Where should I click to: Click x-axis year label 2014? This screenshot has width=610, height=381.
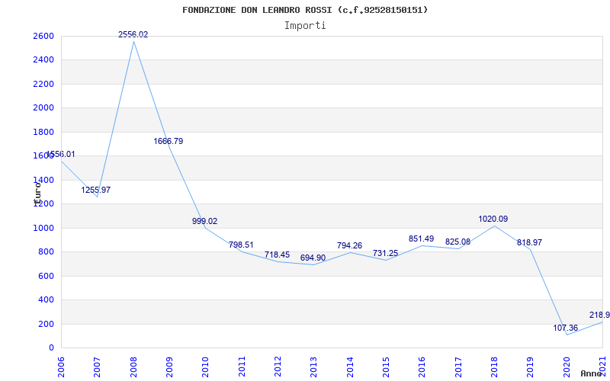350,367
